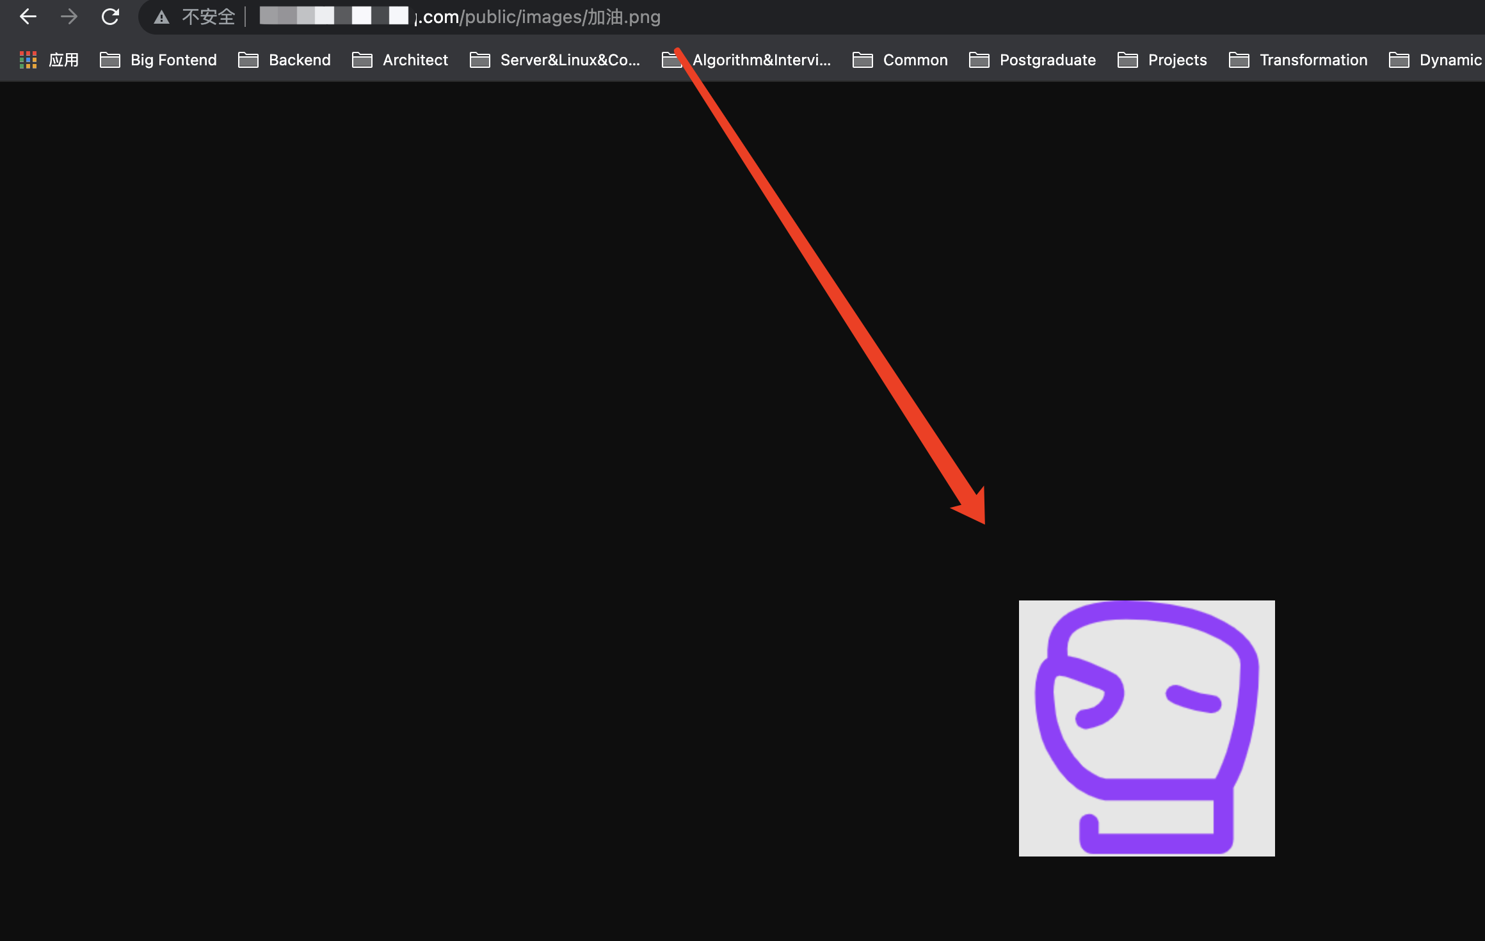Screen dimensions: 1485x941
Task: Open the Transformation bookmark folder
Action: coord(1299,60)
